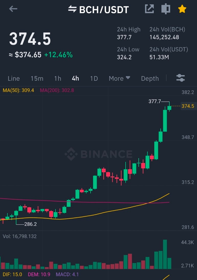Tap the MA(200) indicator label

coord(57,90)
